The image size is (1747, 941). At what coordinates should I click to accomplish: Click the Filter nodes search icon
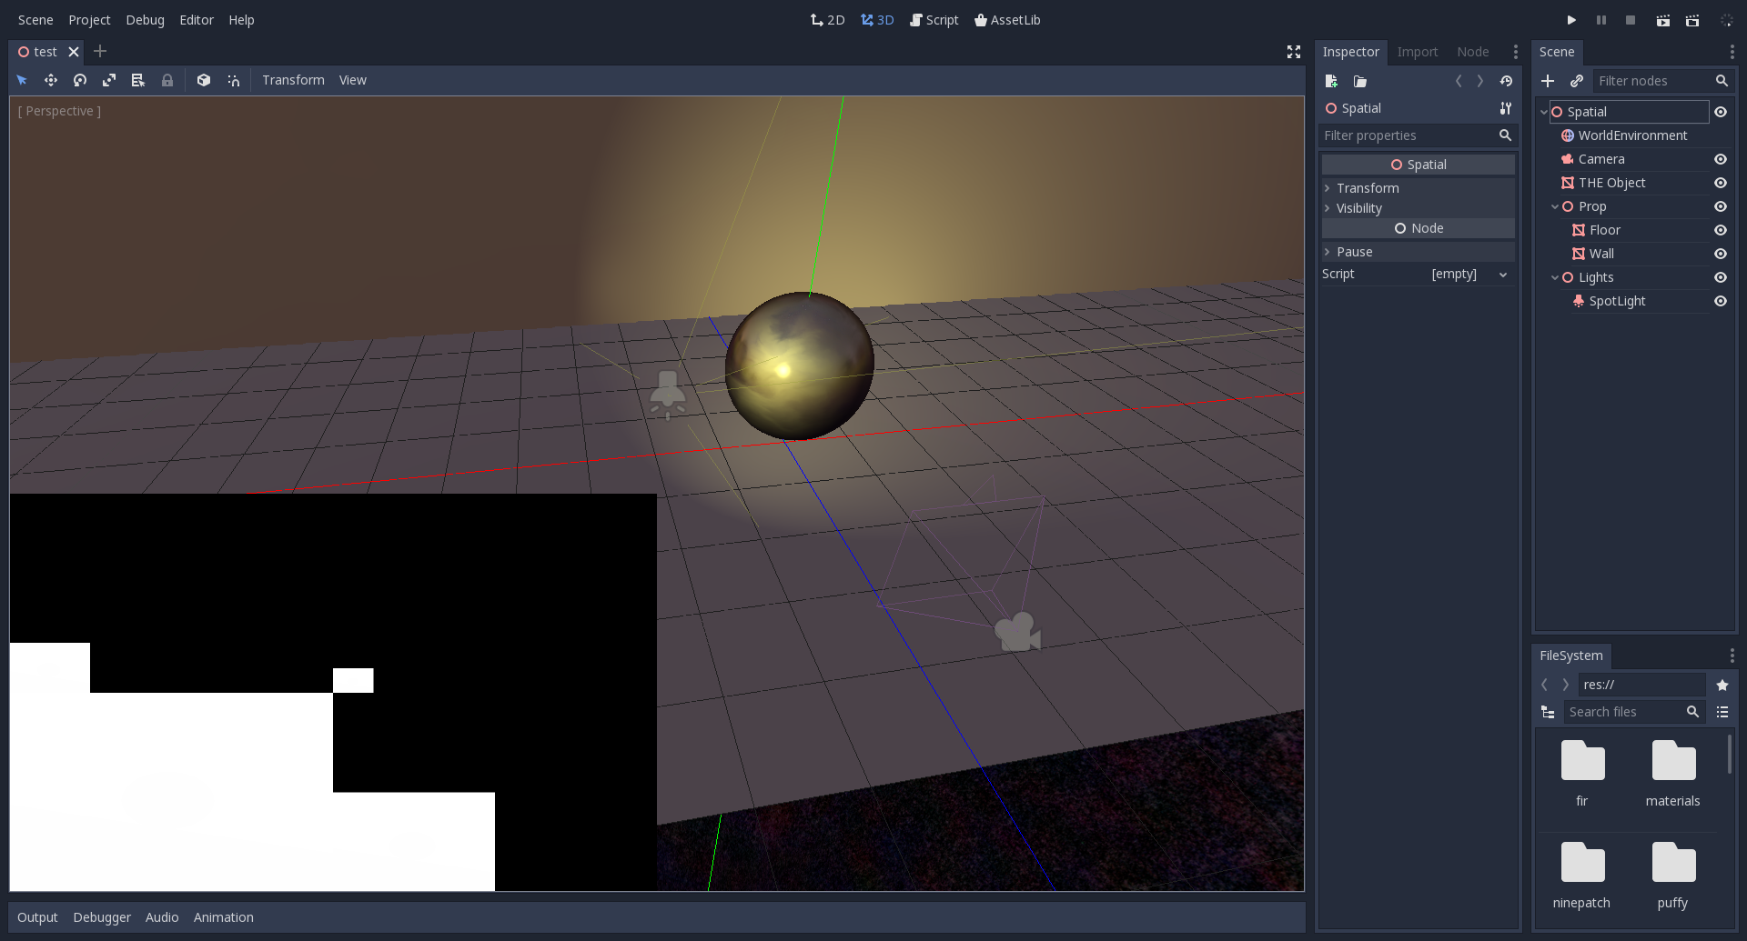click(x=1722, y=81)
